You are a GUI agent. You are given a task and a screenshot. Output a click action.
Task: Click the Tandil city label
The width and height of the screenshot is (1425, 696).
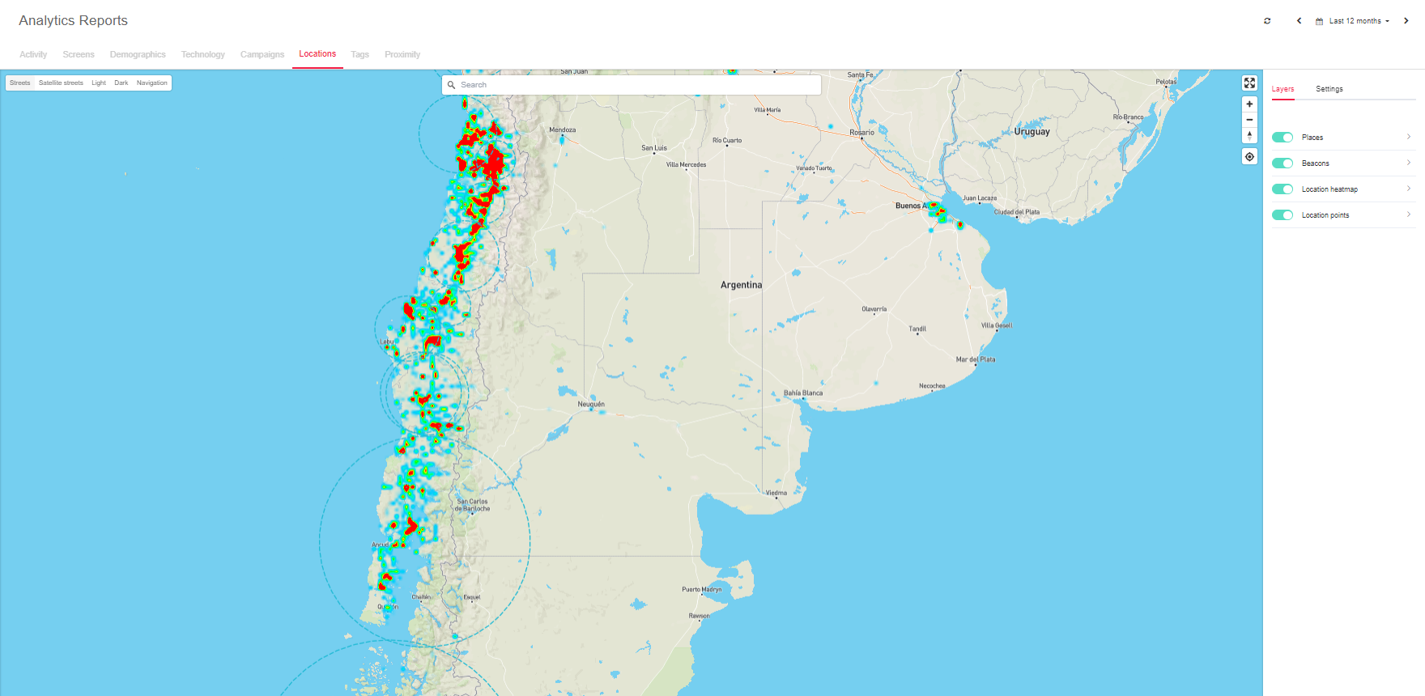[x=917, y=329]
